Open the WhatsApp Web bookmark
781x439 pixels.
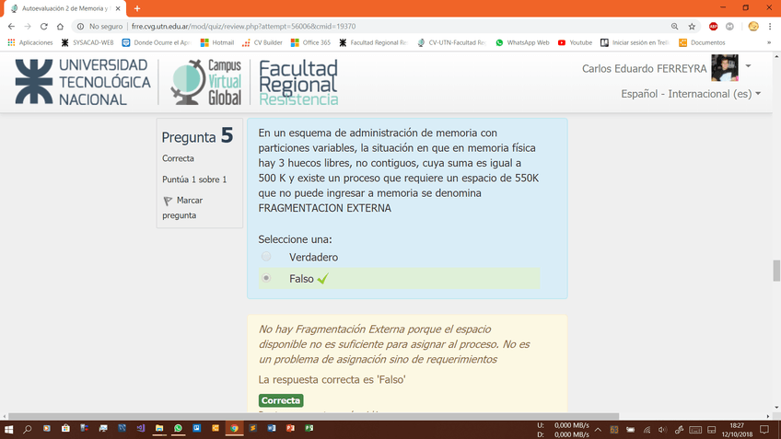point(522,42)
